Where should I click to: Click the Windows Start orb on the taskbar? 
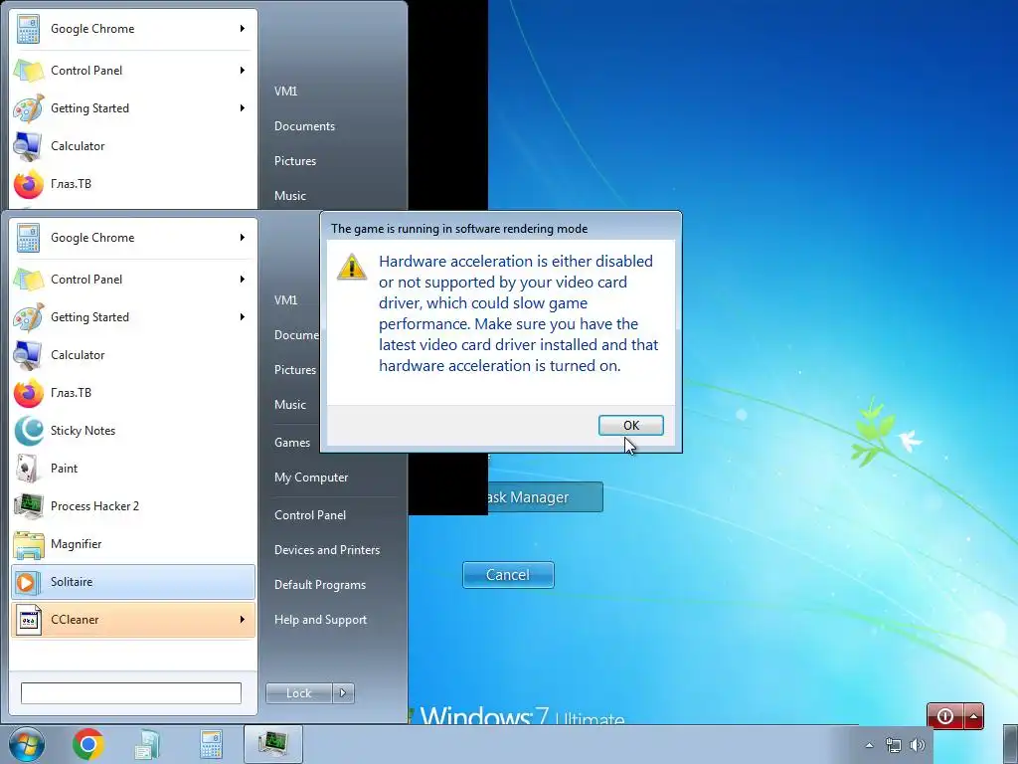pyautogui.click(x=27, y=744)
